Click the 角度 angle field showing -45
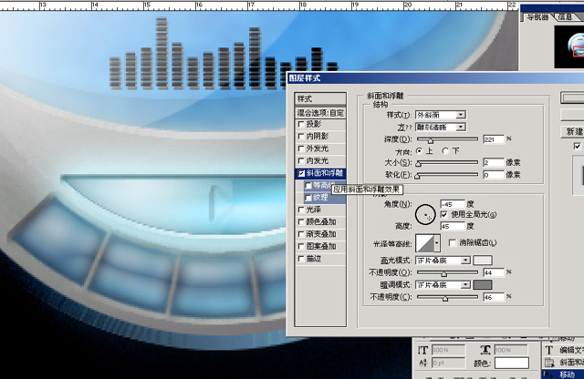 pos(453,204)
